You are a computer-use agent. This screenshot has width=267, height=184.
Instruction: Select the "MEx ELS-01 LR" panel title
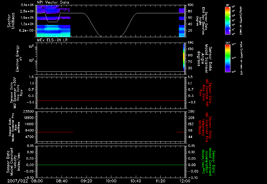(x=52, y=40)
